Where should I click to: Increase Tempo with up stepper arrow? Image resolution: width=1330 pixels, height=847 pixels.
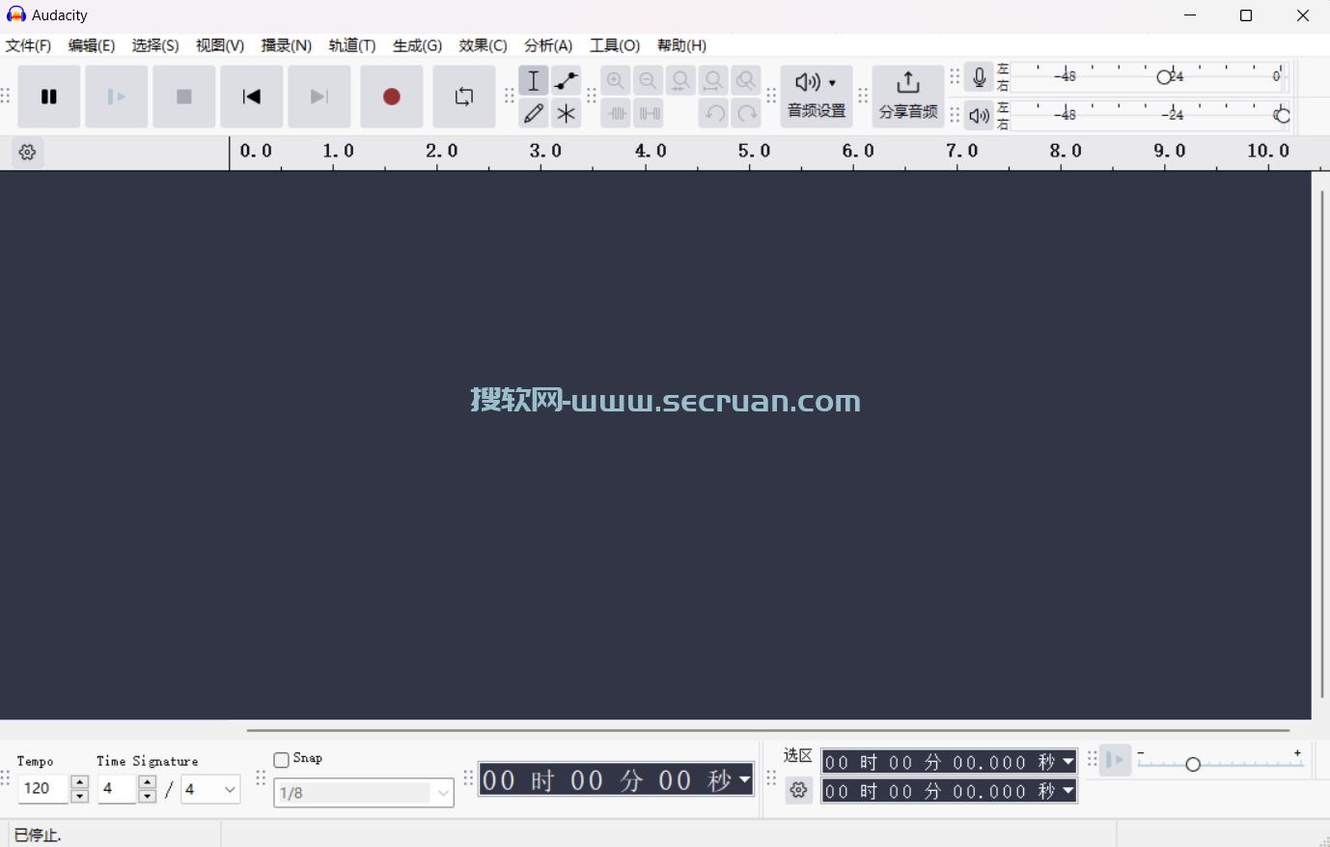point(80,782)
